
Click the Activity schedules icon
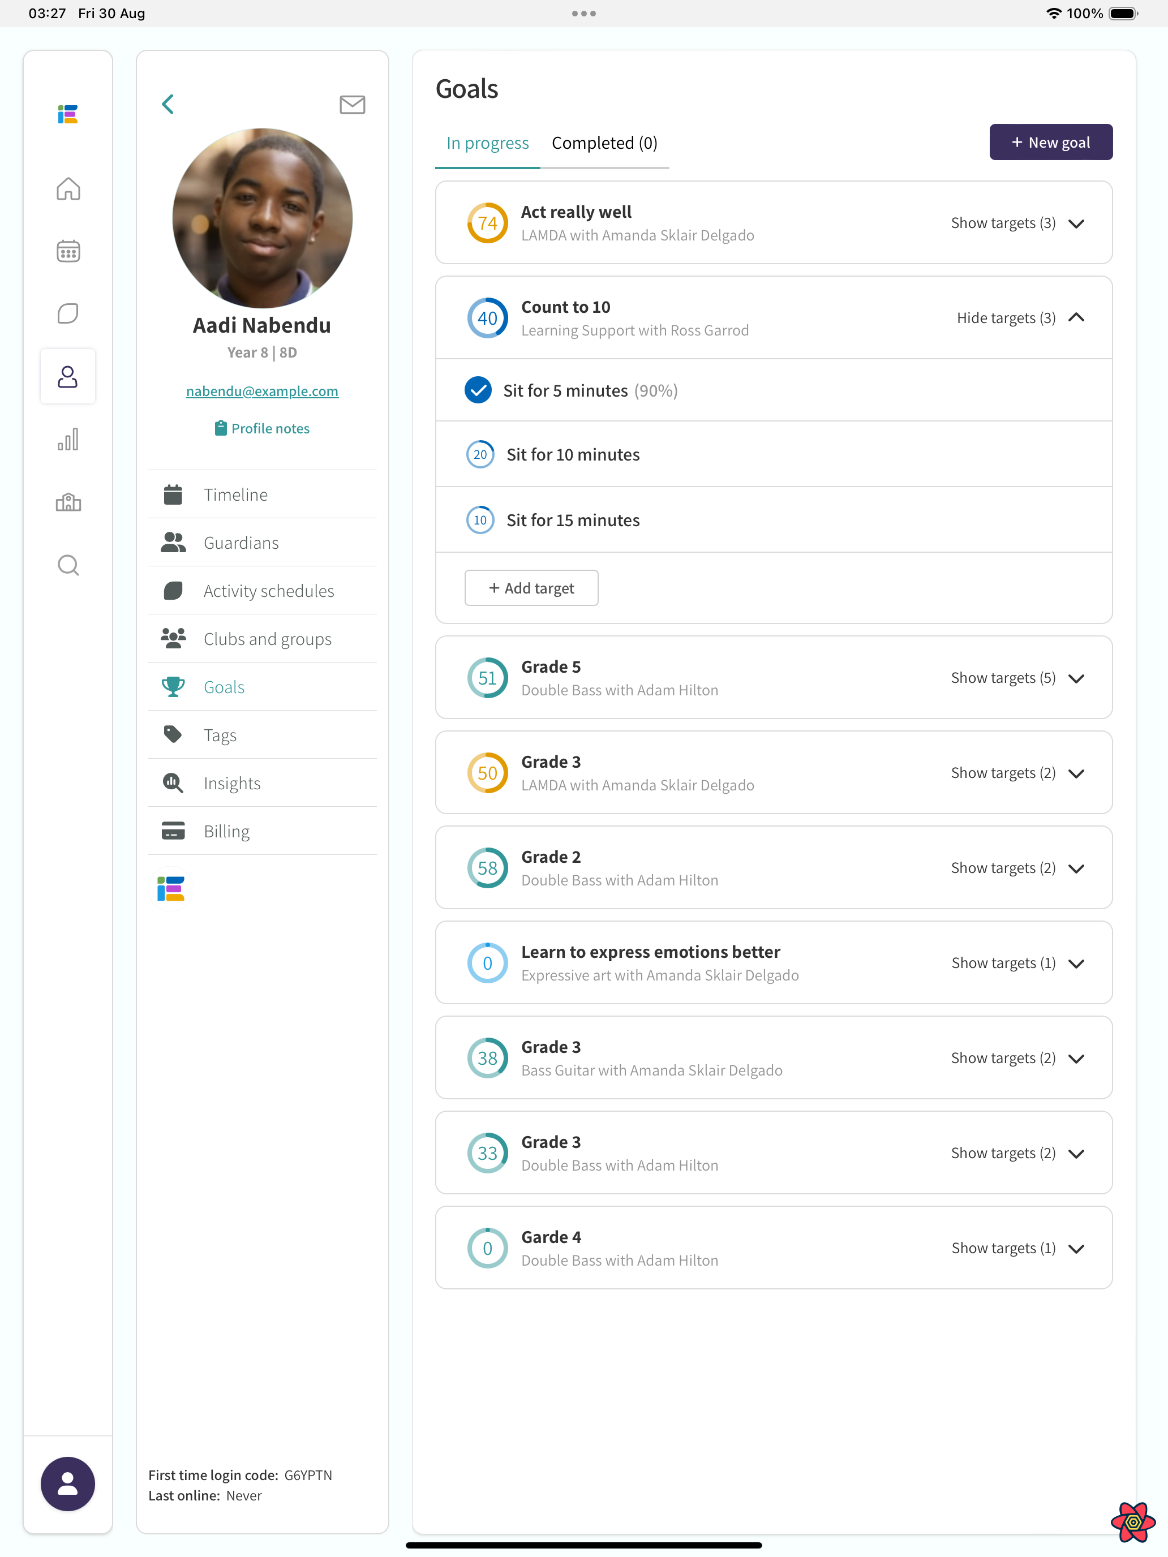[x=173, y=591]
